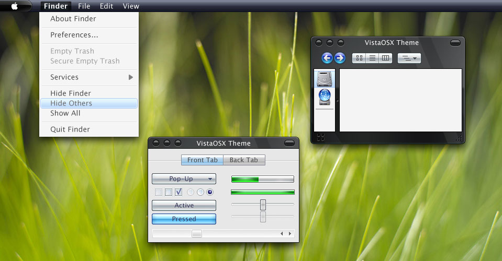Viewport: 502px width, 261px height.
Task: Open the Action dropdown in Finder toolbar
Action: [x=409, y=58]
